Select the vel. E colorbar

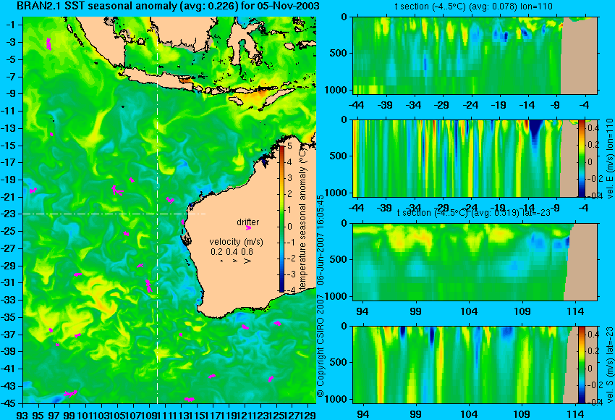point(582,158)
